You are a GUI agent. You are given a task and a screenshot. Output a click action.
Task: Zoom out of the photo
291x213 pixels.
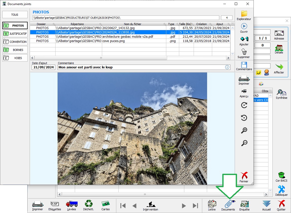click(x=244, y=143)
